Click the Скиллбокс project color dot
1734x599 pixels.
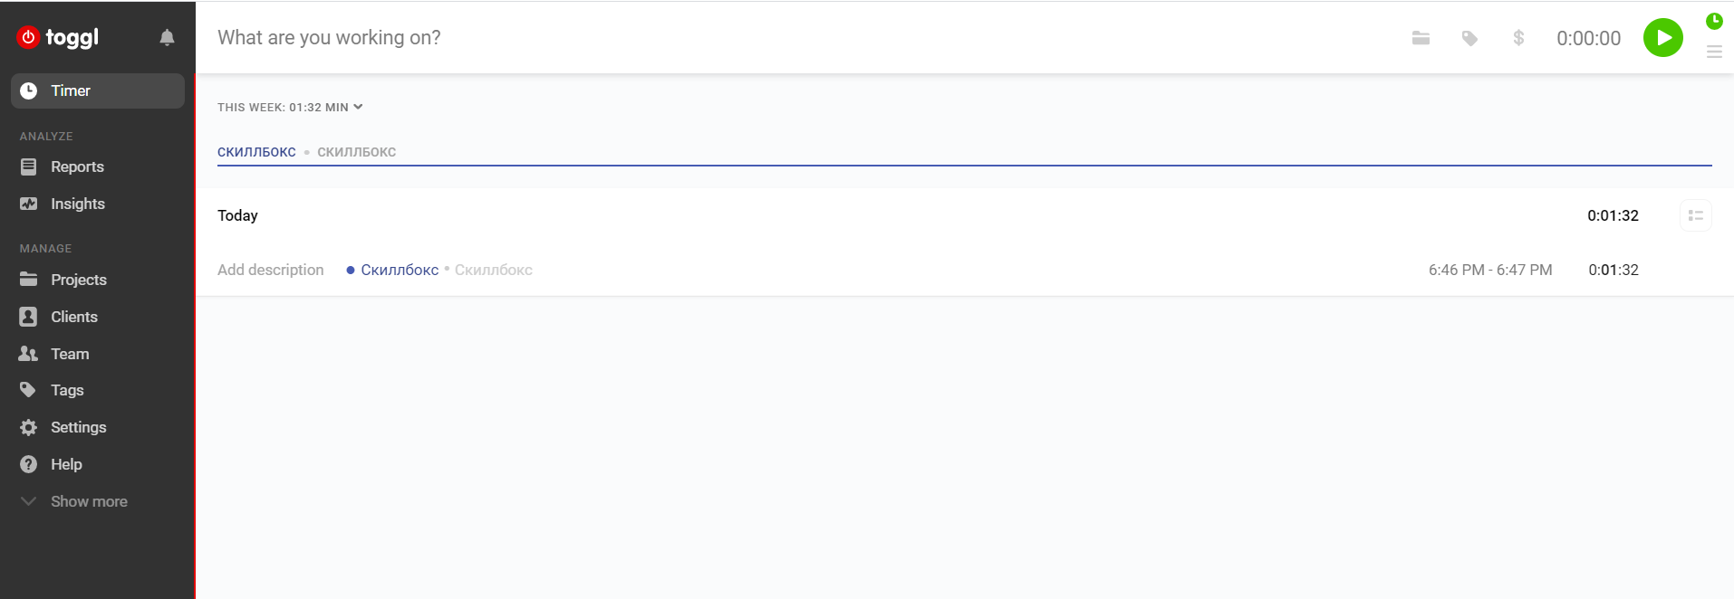point(351,271)
